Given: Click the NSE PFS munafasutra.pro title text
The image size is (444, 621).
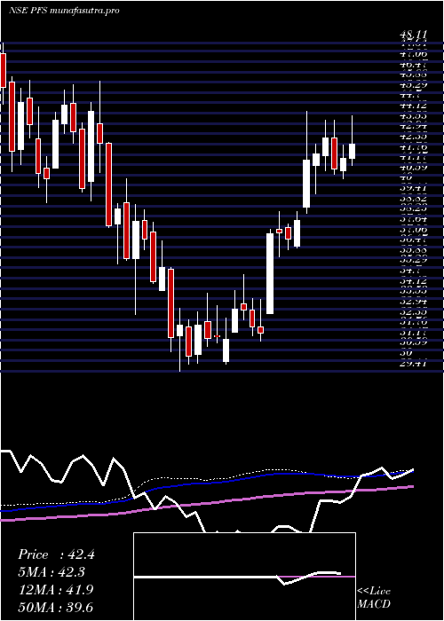Looking at the screenshot, I should 64,11.
